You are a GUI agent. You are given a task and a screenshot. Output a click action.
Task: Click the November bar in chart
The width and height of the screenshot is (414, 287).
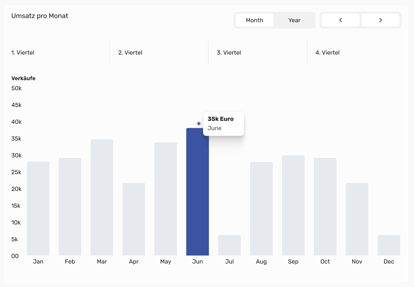coord(357,219)
